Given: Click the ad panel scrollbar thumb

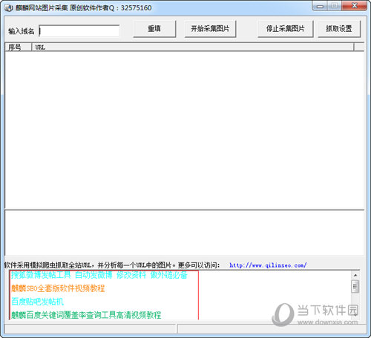Looking at the screenshot, I should point(355,286).
